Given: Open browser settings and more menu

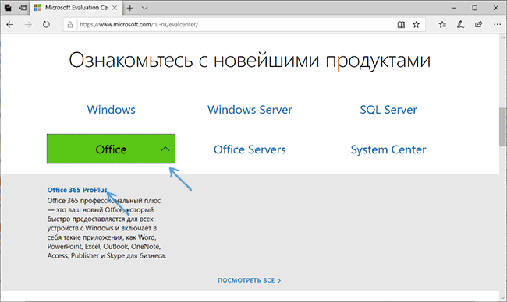Looking at the screenshot, I should point(497,25).
